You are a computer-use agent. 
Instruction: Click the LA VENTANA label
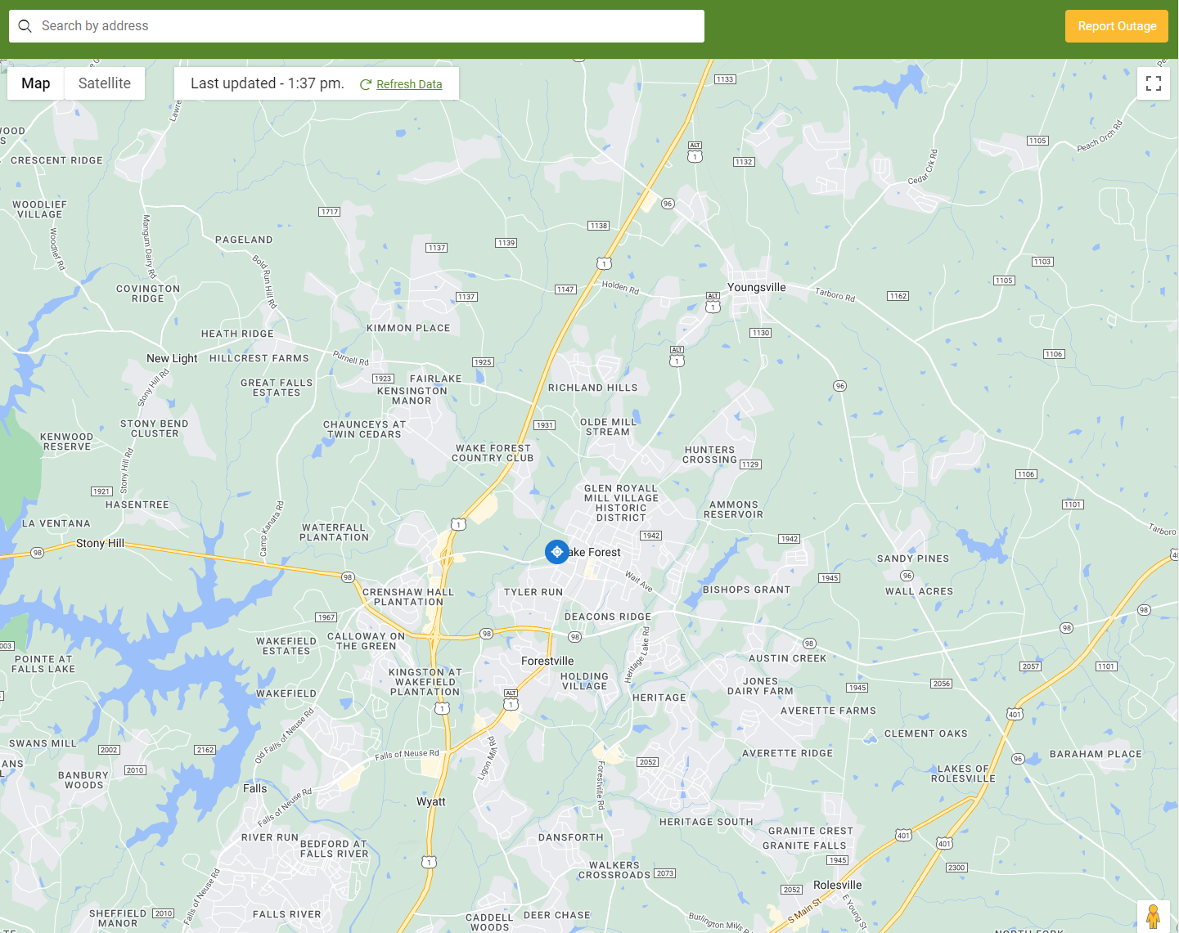pos(56,523)
